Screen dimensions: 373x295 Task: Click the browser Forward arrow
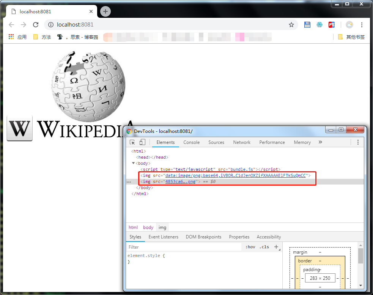tap(23, 25)
